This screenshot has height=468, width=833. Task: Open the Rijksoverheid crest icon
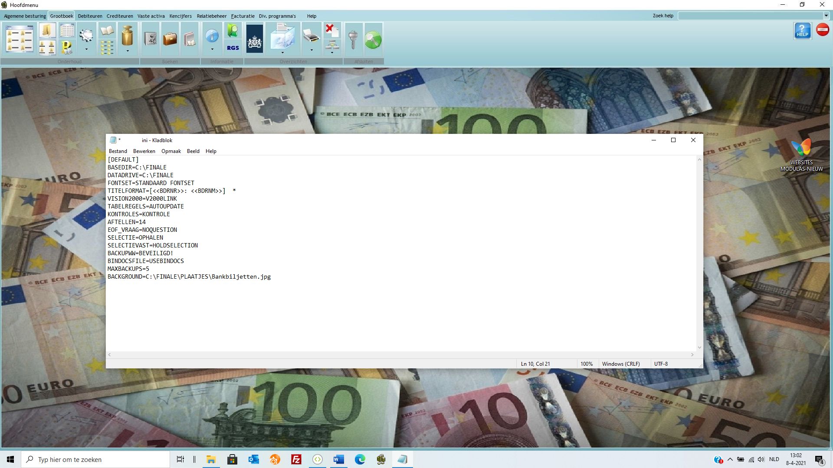pos(255,39)
